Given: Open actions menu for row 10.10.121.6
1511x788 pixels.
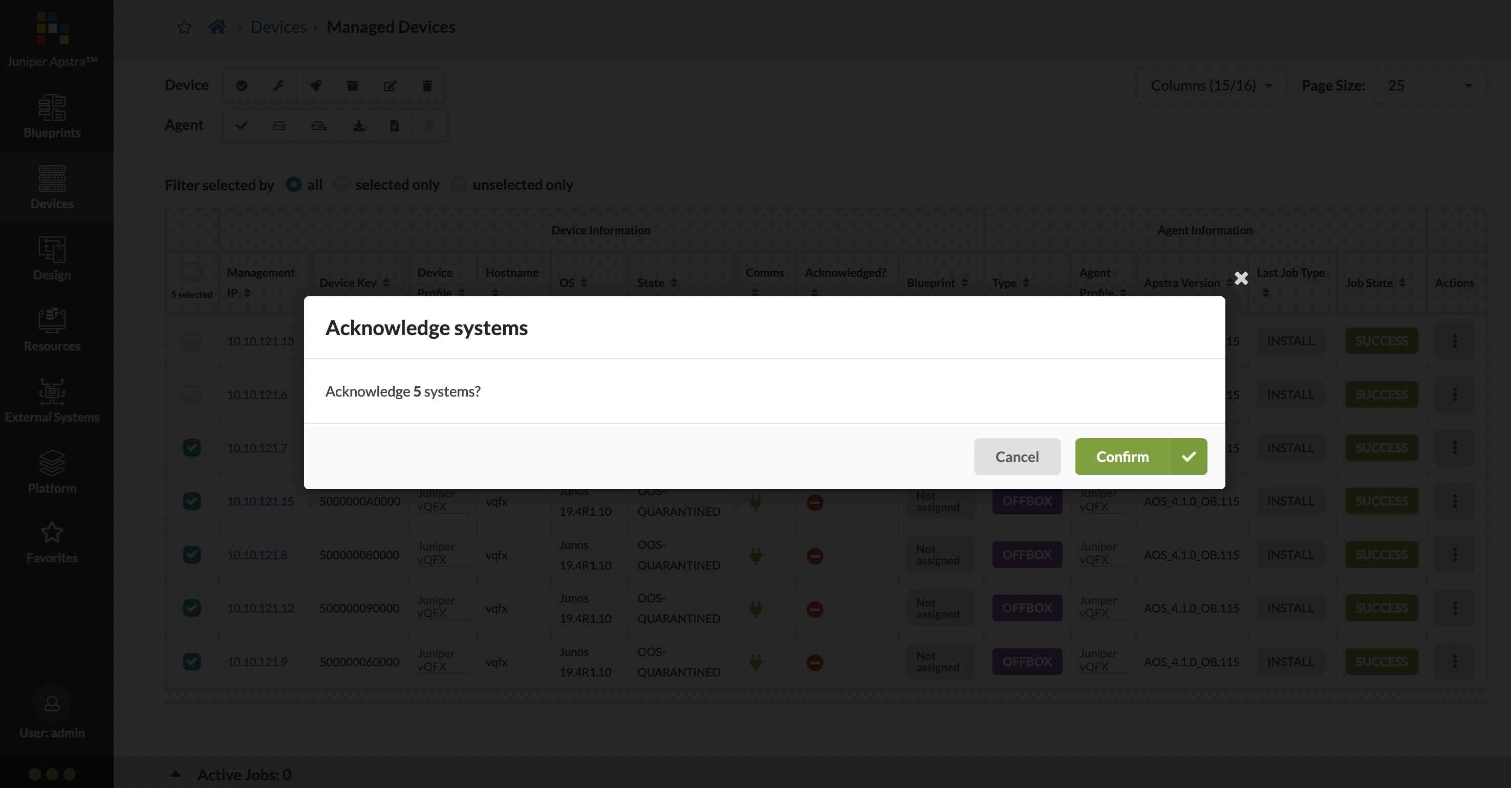Looking at the screenshot, I should click(1455, 395).
